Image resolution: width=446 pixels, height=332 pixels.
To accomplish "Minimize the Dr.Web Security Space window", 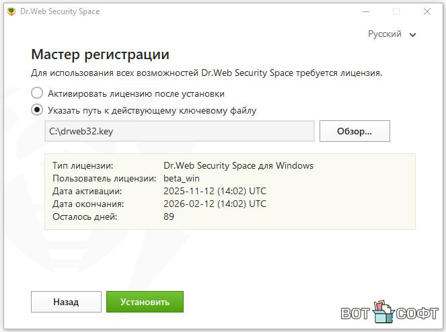I will pyautogui.click(x=366, y=11).
